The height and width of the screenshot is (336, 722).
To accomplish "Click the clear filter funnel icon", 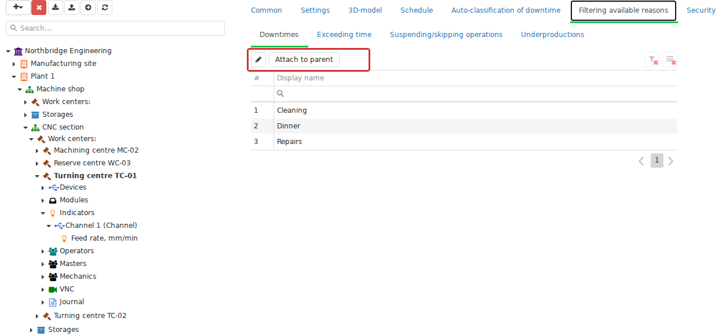I will coord(652,60).
